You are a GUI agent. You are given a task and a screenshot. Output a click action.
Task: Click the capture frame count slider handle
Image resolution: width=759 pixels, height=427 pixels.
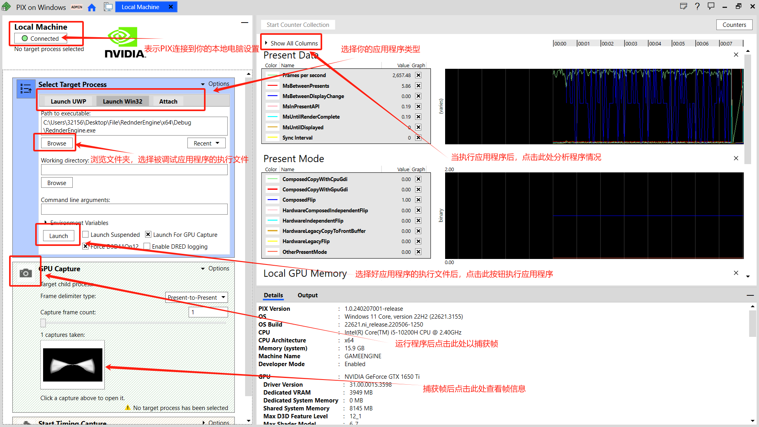point(43,323)
